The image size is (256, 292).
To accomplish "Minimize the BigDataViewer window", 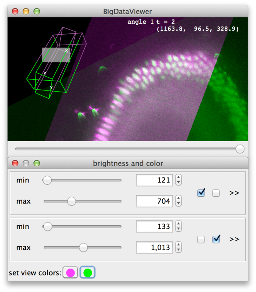I will 26,11.
